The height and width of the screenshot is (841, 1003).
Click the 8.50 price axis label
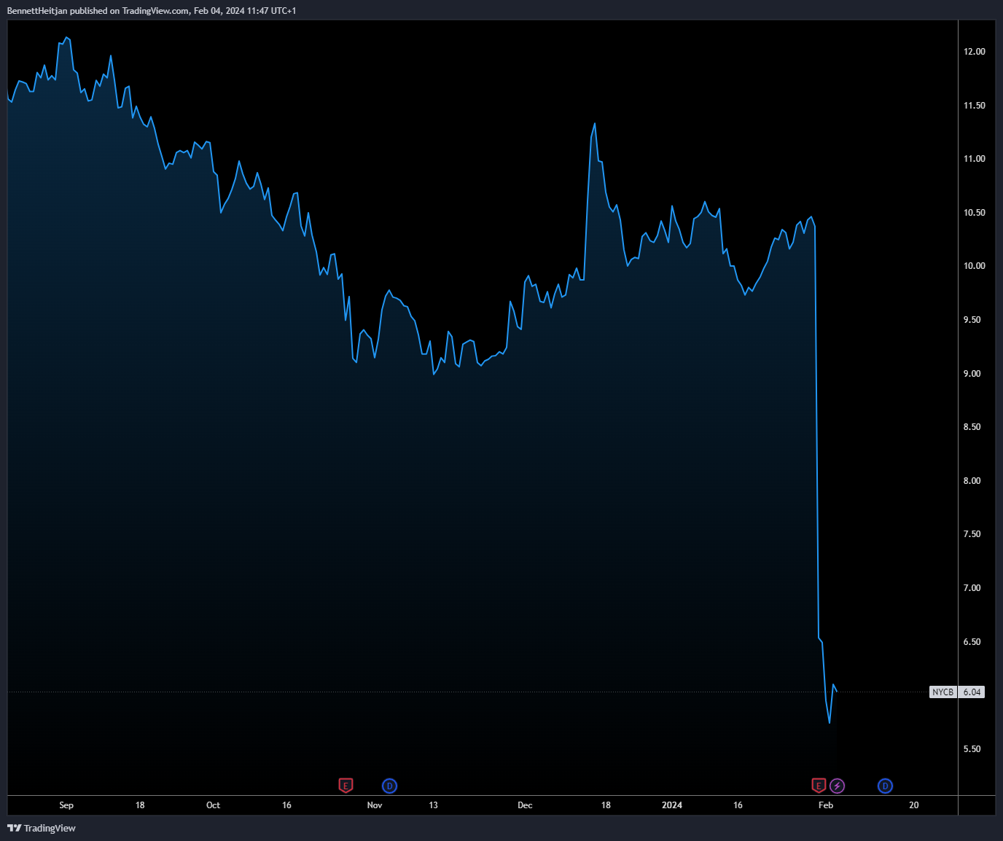point(972,427)
